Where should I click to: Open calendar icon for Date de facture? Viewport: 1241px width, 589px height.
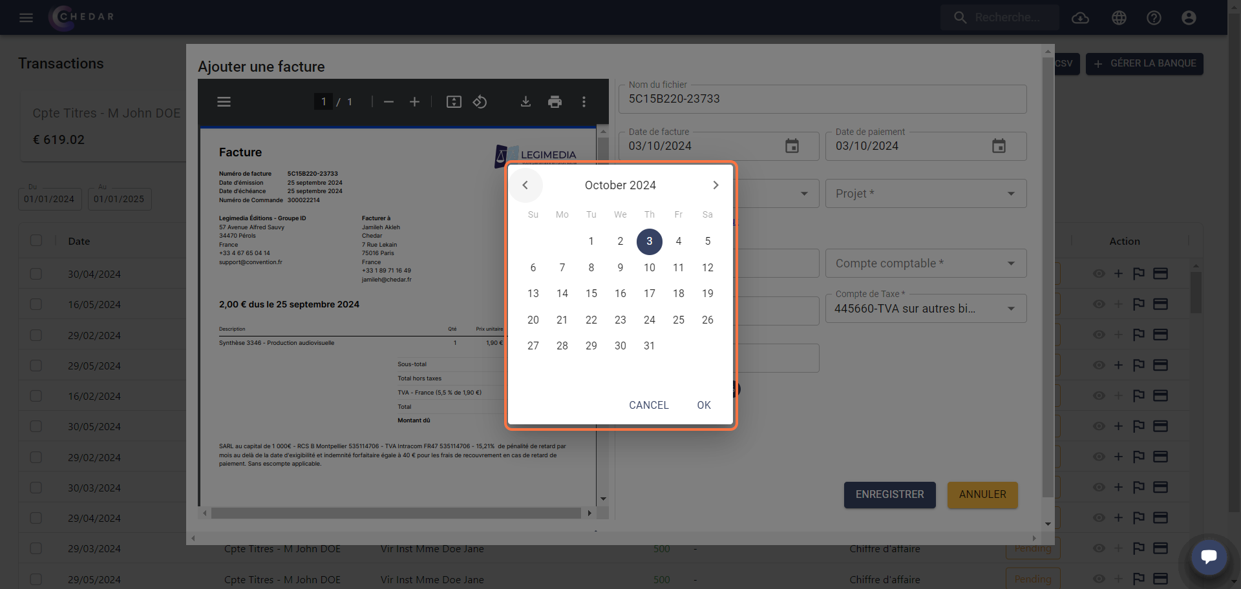(x=792, y=146)
